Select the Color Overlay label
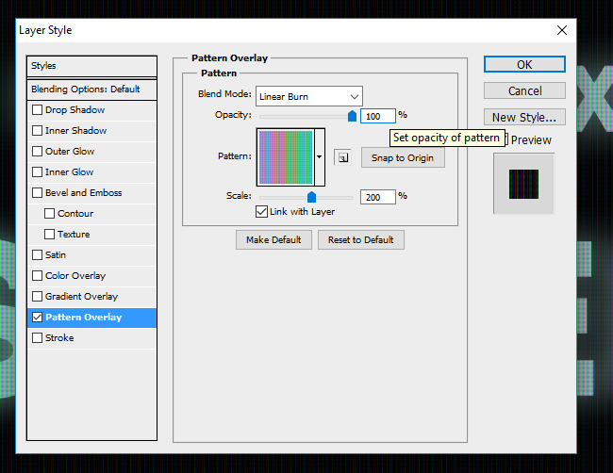 click(75, 276)
